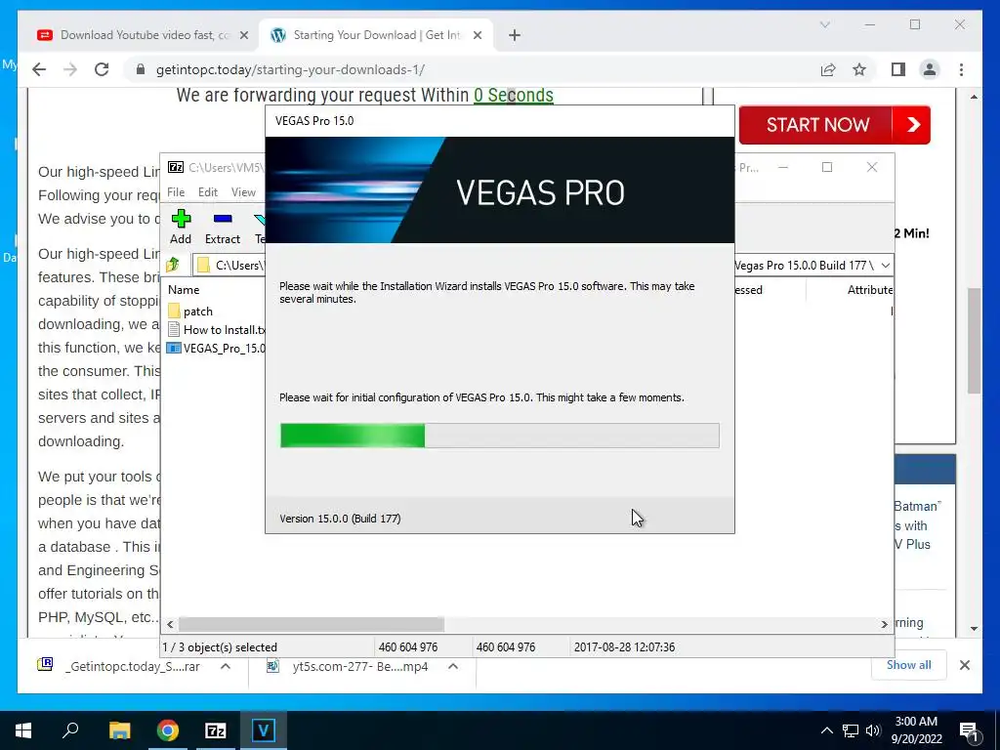
Task: Show hidden system tray icons
Action: click(826, 730)
